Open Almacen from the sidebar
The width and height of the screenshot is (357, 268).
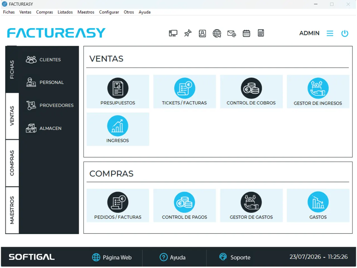pyautogui.click(x=44, y=128)
